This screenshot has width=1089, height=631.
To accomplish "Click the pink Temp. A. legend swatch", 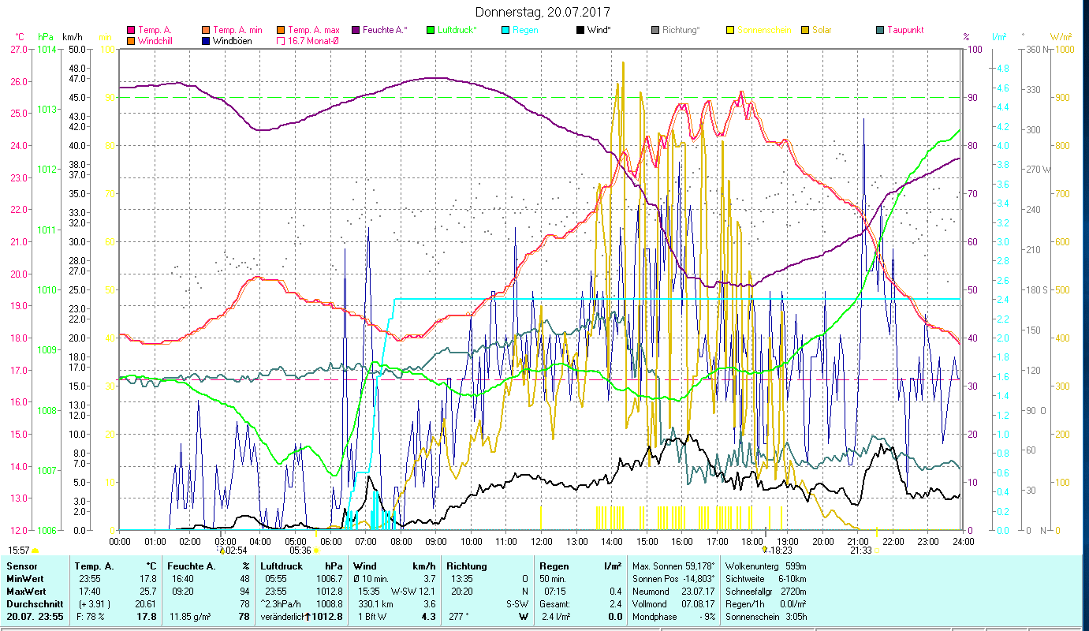I will coord(130,30).
